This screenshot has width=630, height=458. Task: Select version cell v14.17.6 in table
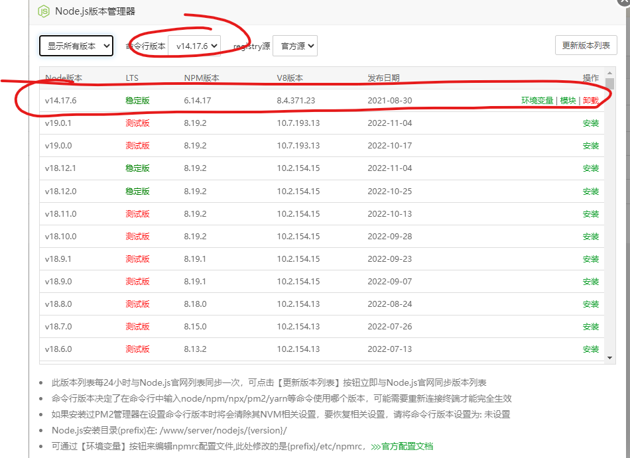60,100
